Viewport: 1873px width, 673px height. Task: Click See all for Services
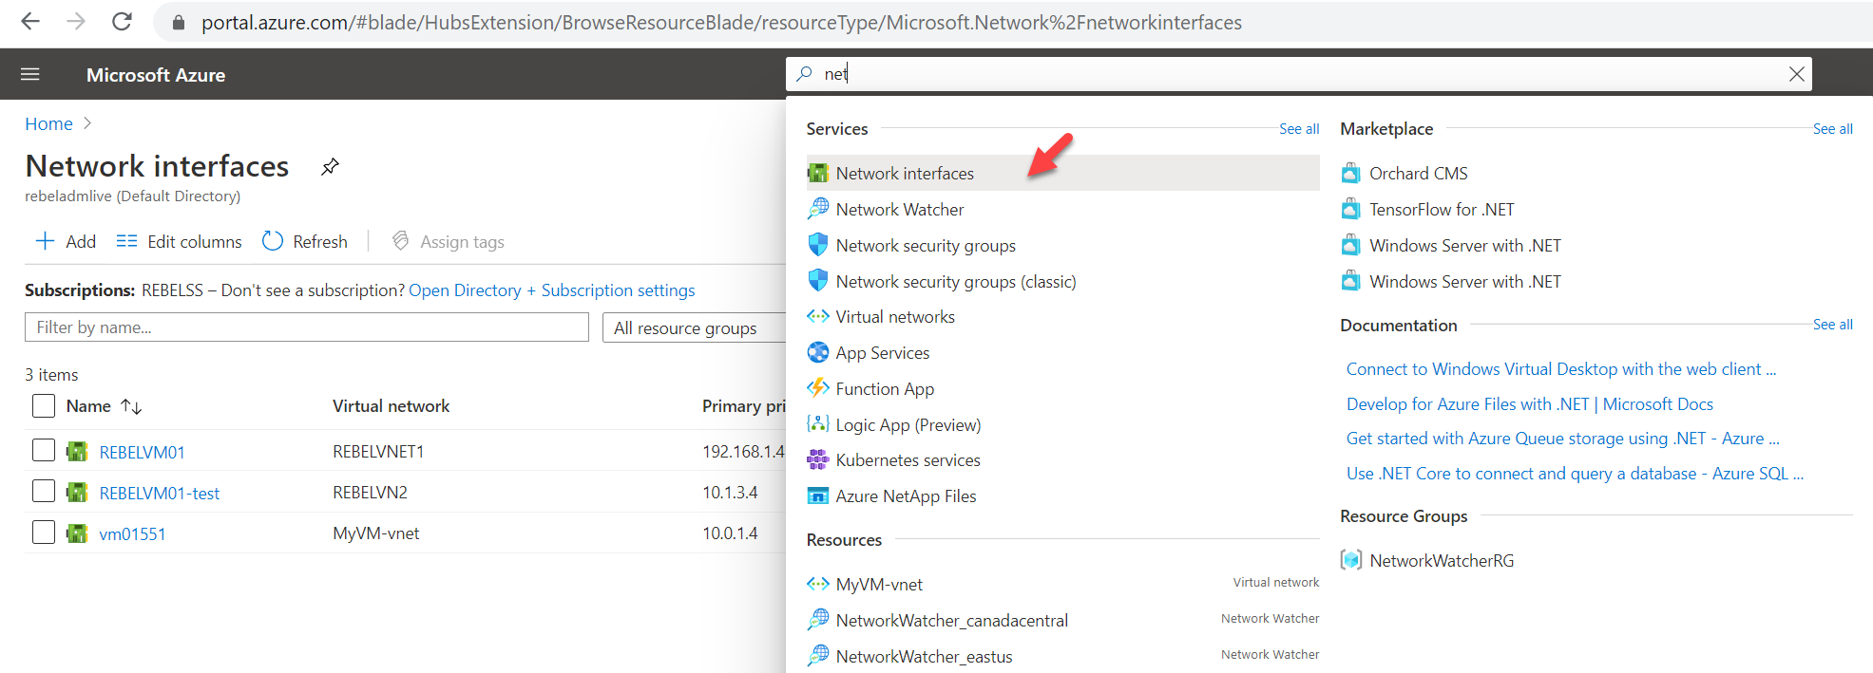pyautogui.click(x=1299, y=128)
